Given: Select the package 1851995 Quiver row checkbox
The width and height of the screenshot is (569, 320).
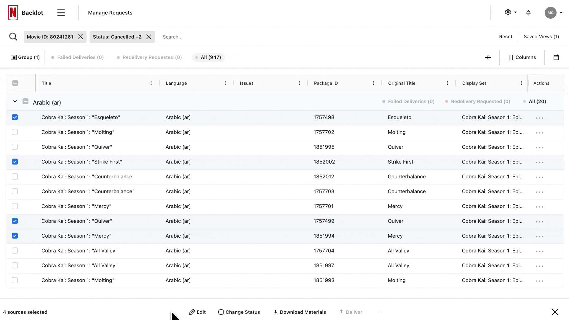Looking at the screenshot, I should pos(15,147).
